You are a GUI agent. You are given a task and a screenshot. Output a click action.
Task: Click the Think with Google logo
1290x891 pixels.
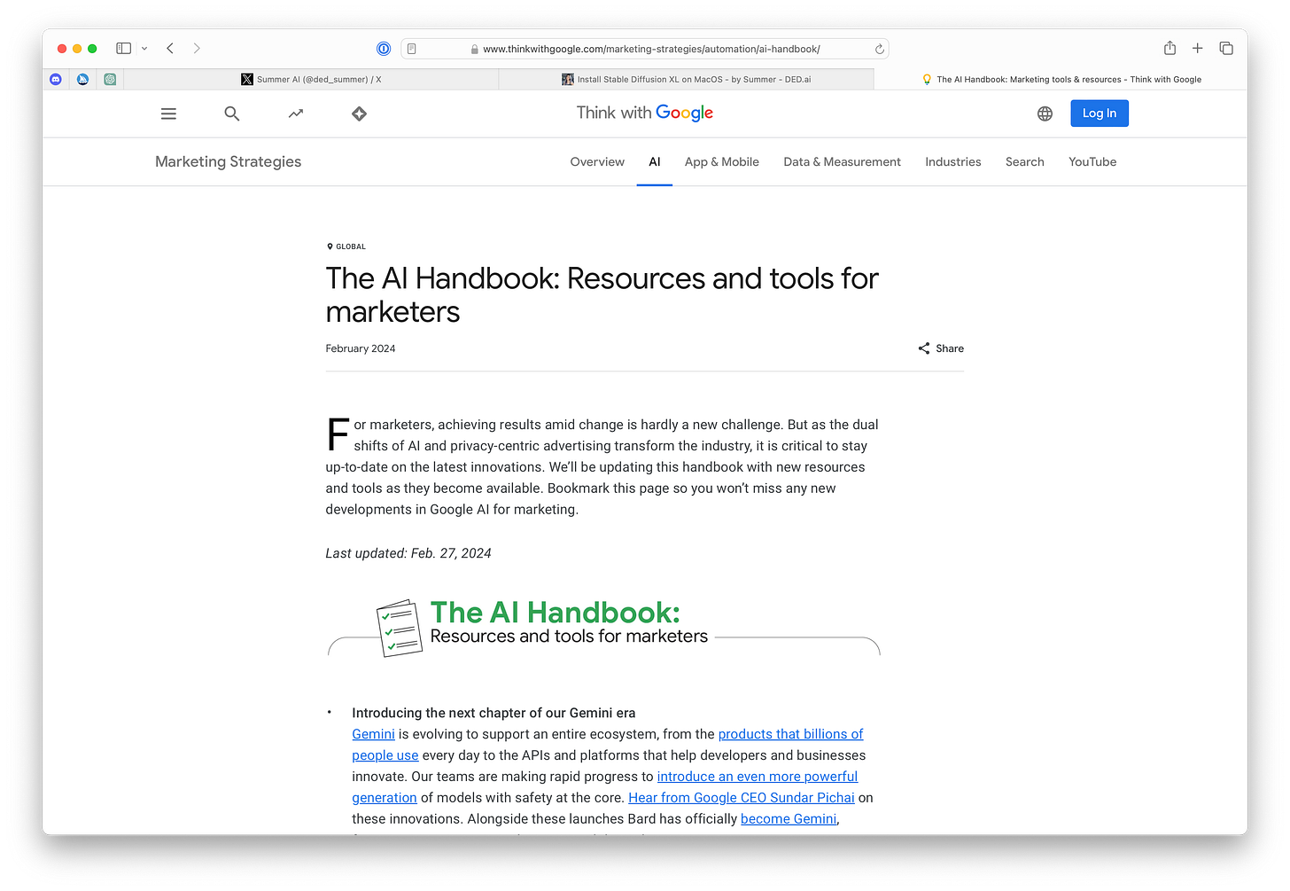pos(645,113)
